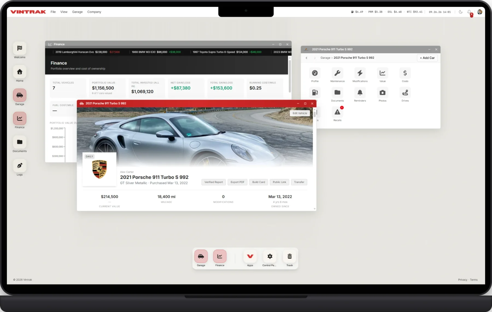The image size is (492, 312).
Task: Minimize the red Porsche vehicle window
Action: (x=298, y=103)
